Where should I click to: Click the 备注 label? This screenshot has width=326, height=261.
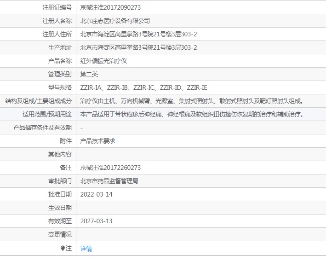(66, 168)
